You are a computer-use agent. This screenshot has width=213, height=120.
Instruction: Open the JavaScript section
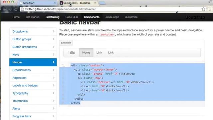coord(112,17)
